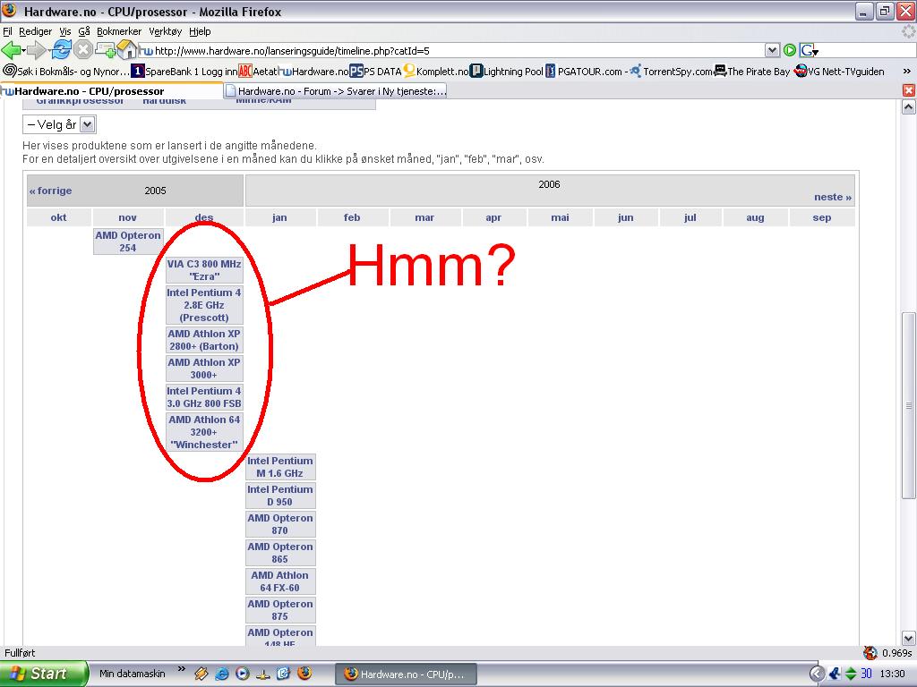917x687 pixels.
Task: Open AMD Athlon XP 2800+ Barton entry
Action: [204, 340]
